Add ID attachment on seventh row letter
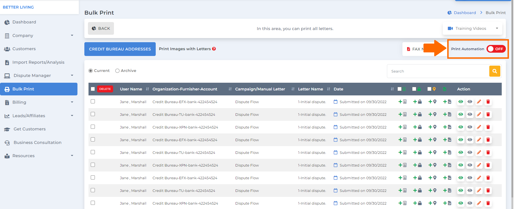The height and width of the screenshot is (209, 515). click(402, 178)
